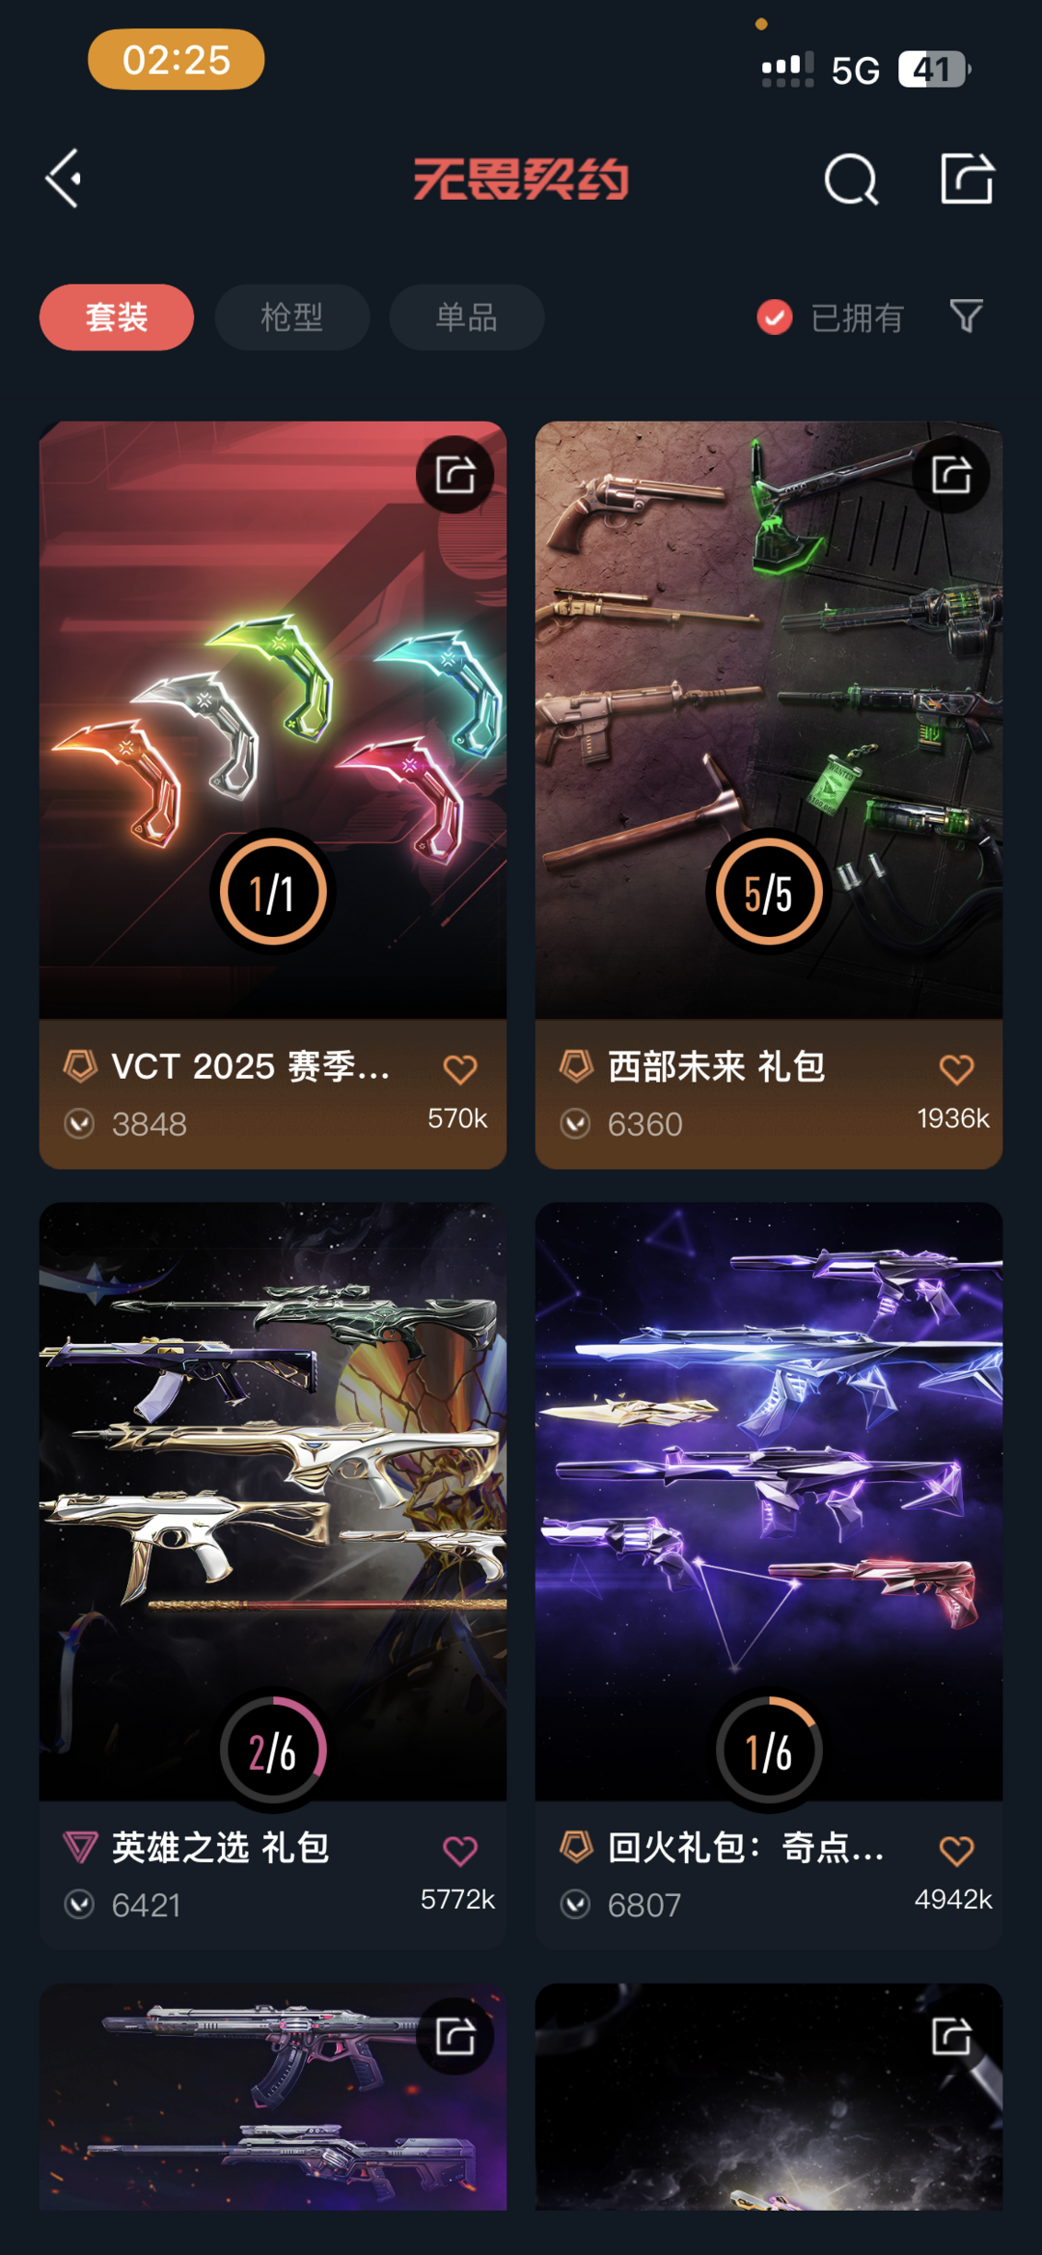
Task: Favorite the 回火礼包 奇点 with the heart
Action: tap(956, 1851)
